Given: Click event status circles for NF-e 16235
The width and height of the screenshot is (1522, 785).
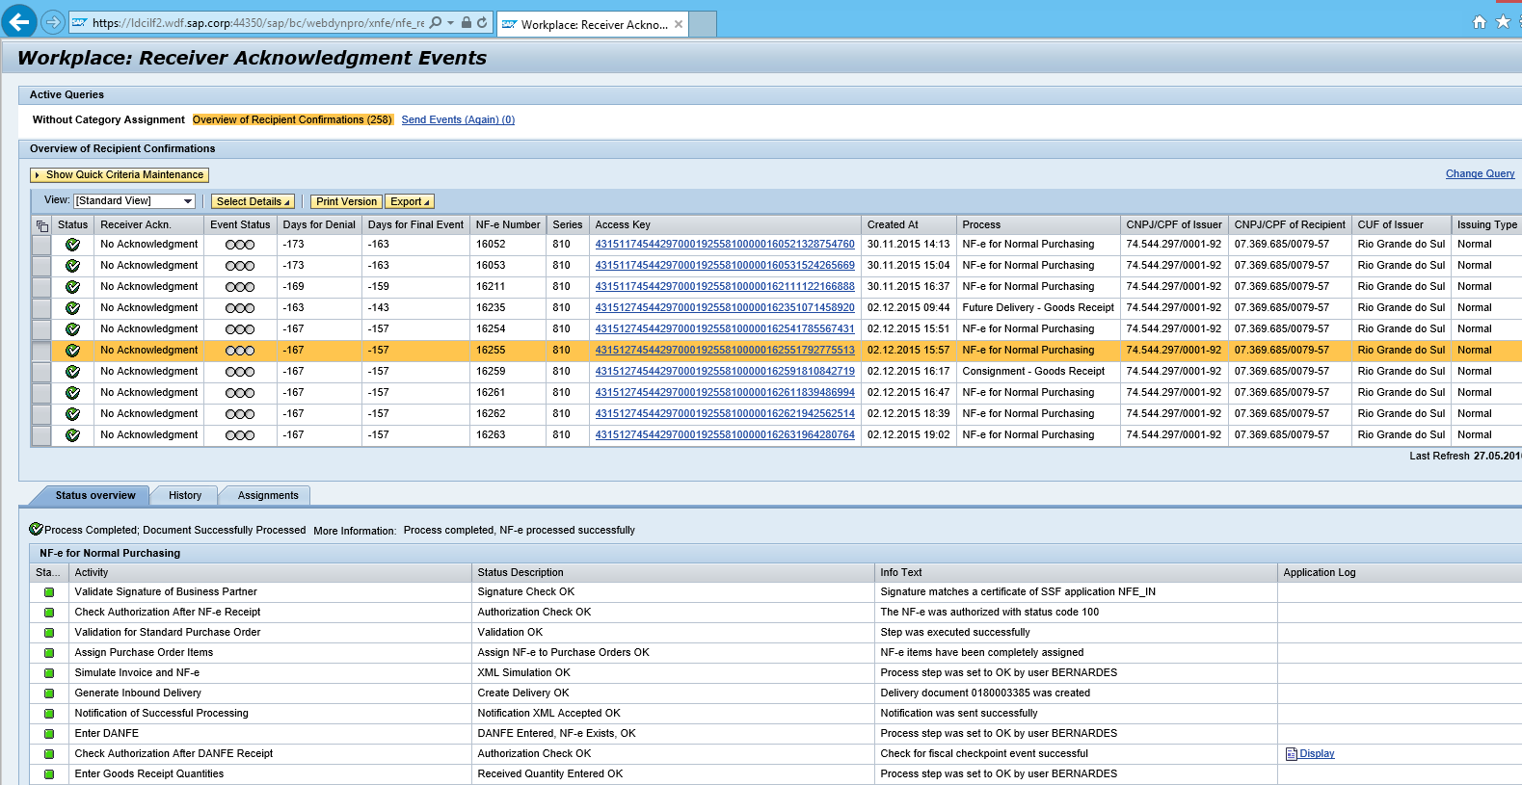Looking at the screenshot, I should pyautogui.click(x=240, y=308).
